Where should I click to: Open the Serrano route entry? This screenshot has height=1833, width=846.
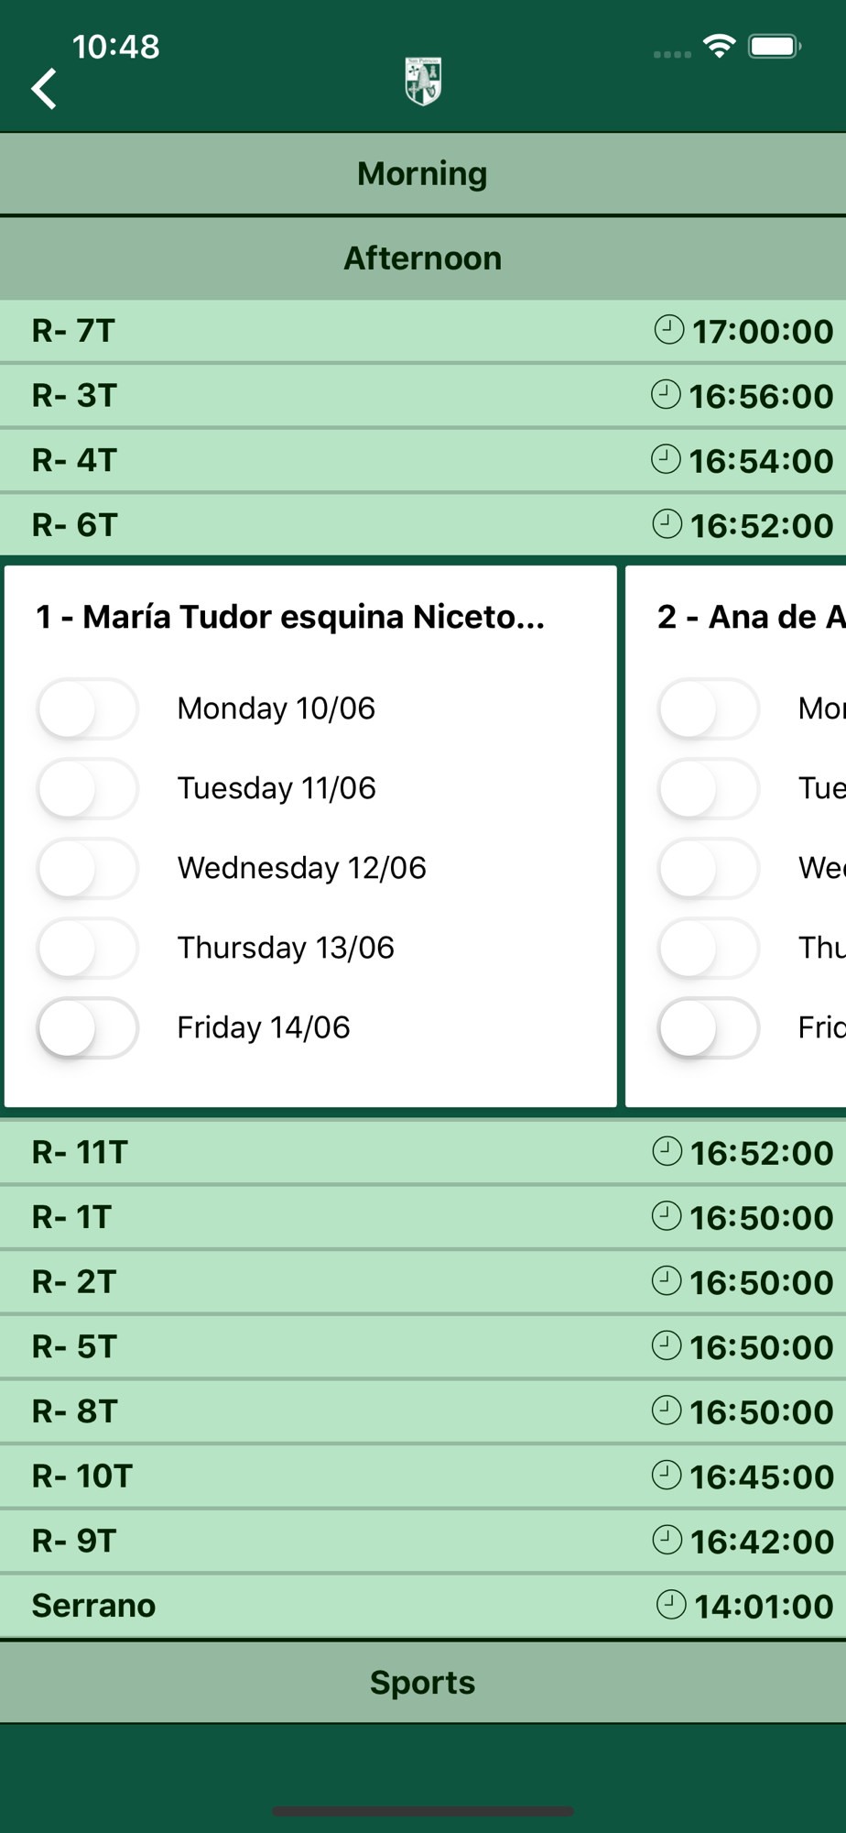[423, 1606]
